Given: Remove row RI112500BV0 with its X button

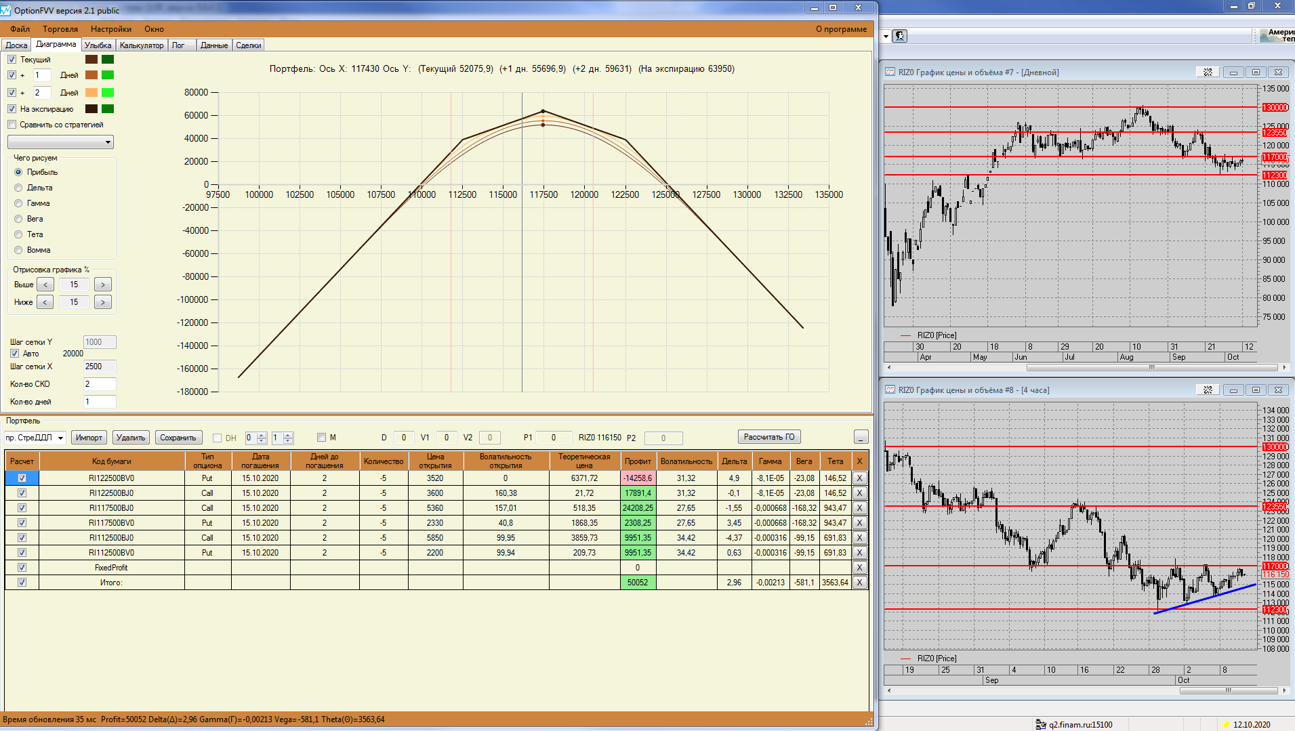Looking at the screenshot, I should pos(859,552).
